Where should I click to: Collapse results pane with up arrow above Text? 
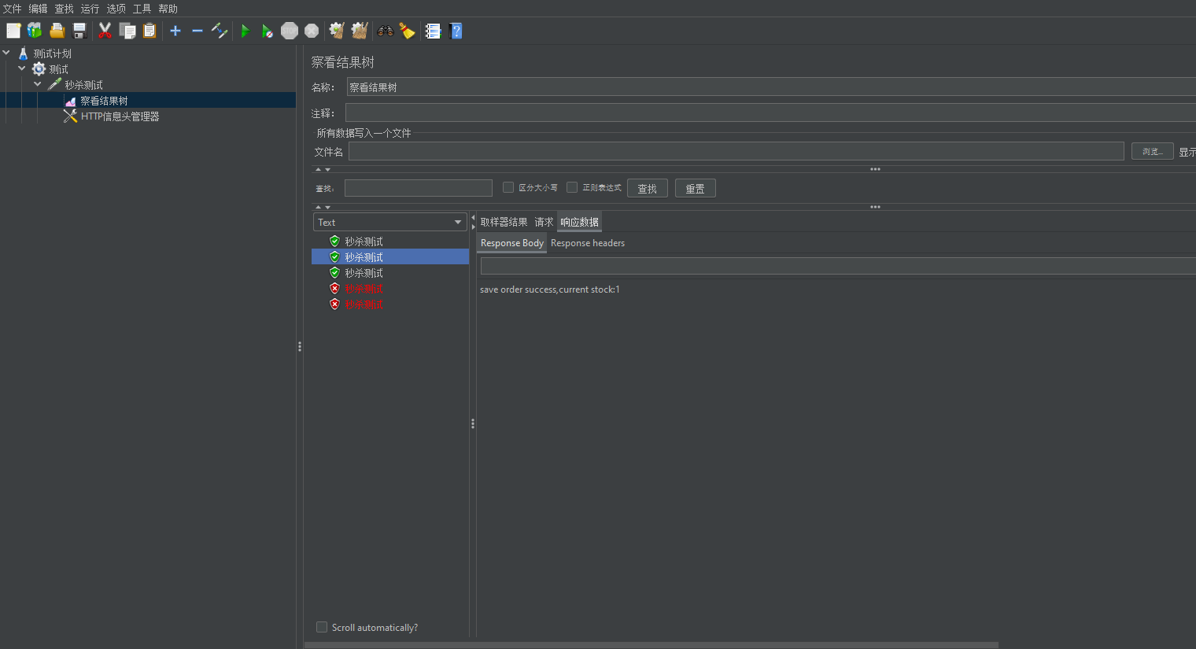coord(318,207)
